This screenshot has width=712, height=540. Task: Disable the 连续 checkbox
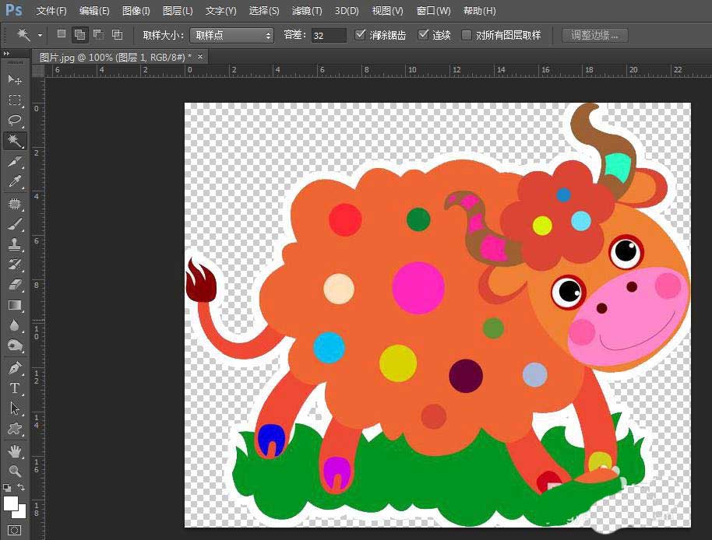coord(425,34)
